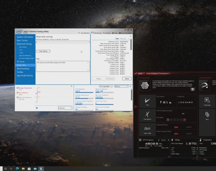Click AI Overclocking brain icon

(145, 85)
